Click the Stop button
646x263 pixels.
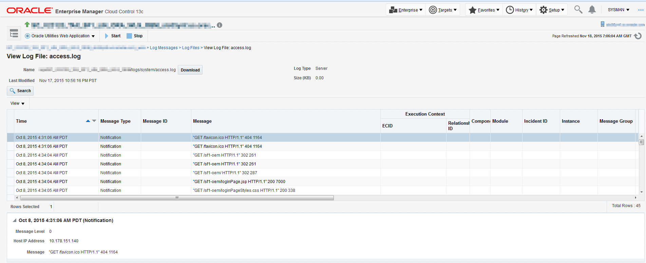[x=135, y=36]
